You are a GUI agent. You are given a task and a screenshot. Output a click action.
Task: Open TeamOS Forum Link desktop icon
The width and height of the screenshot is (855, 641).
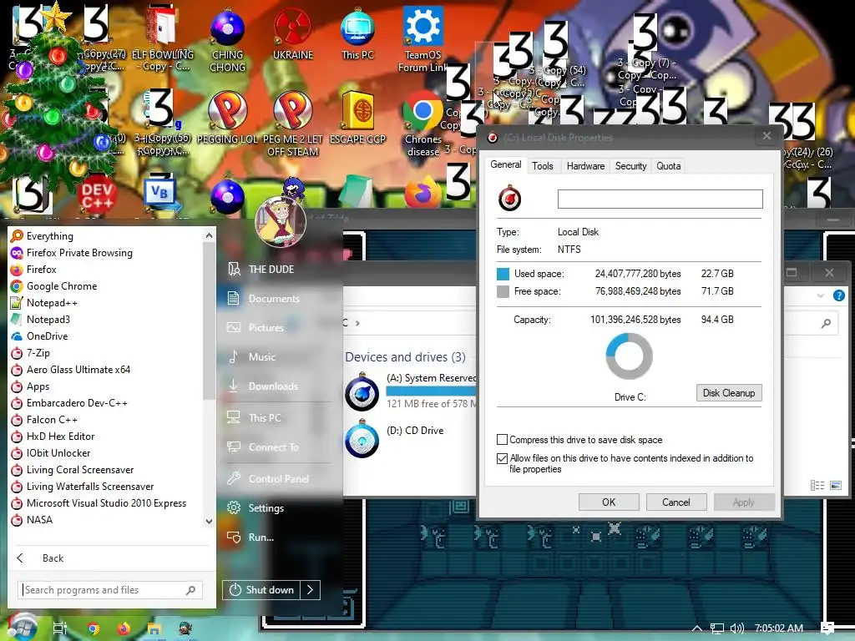point(422,39)
